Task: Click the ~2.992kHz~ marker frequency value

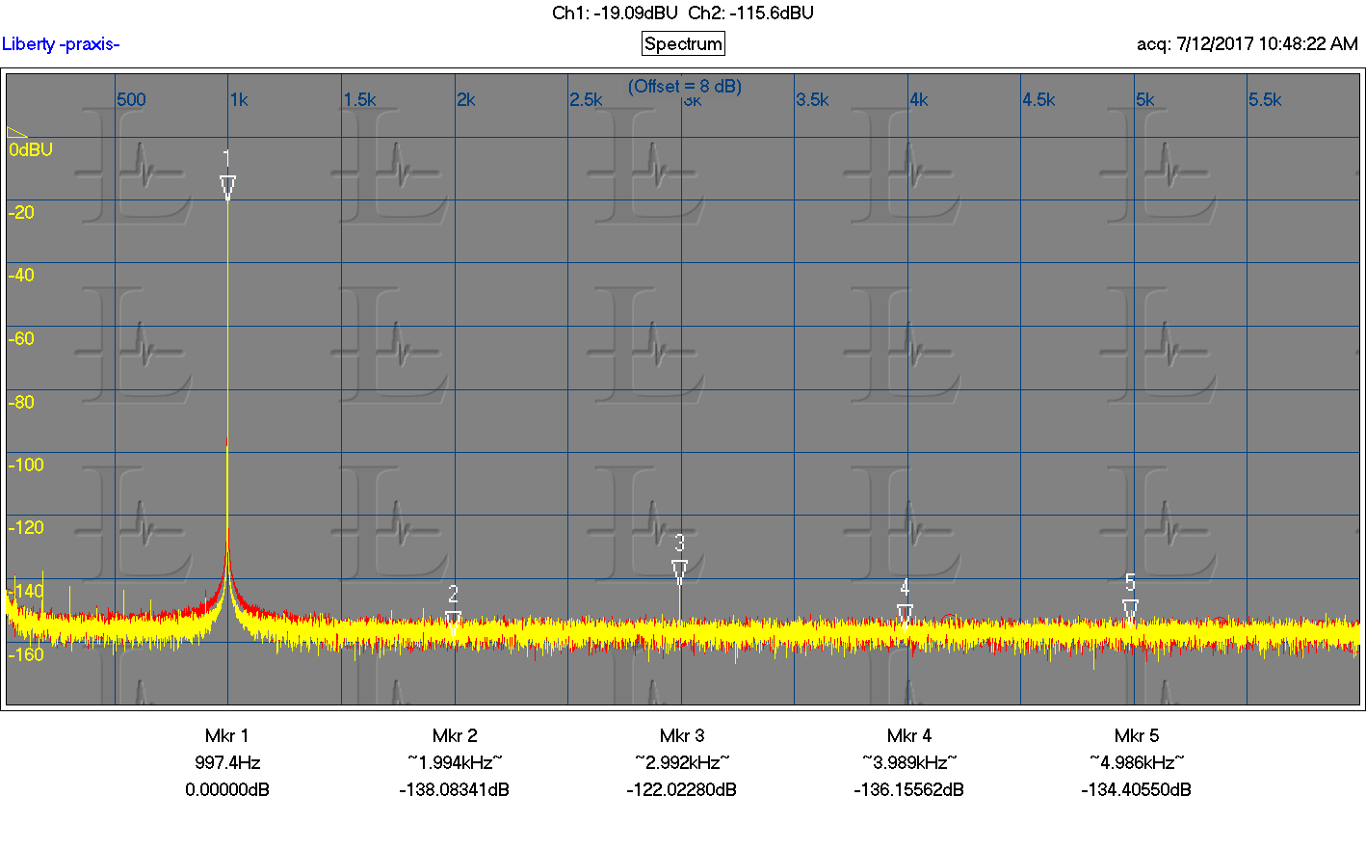Action: (682, 762)
